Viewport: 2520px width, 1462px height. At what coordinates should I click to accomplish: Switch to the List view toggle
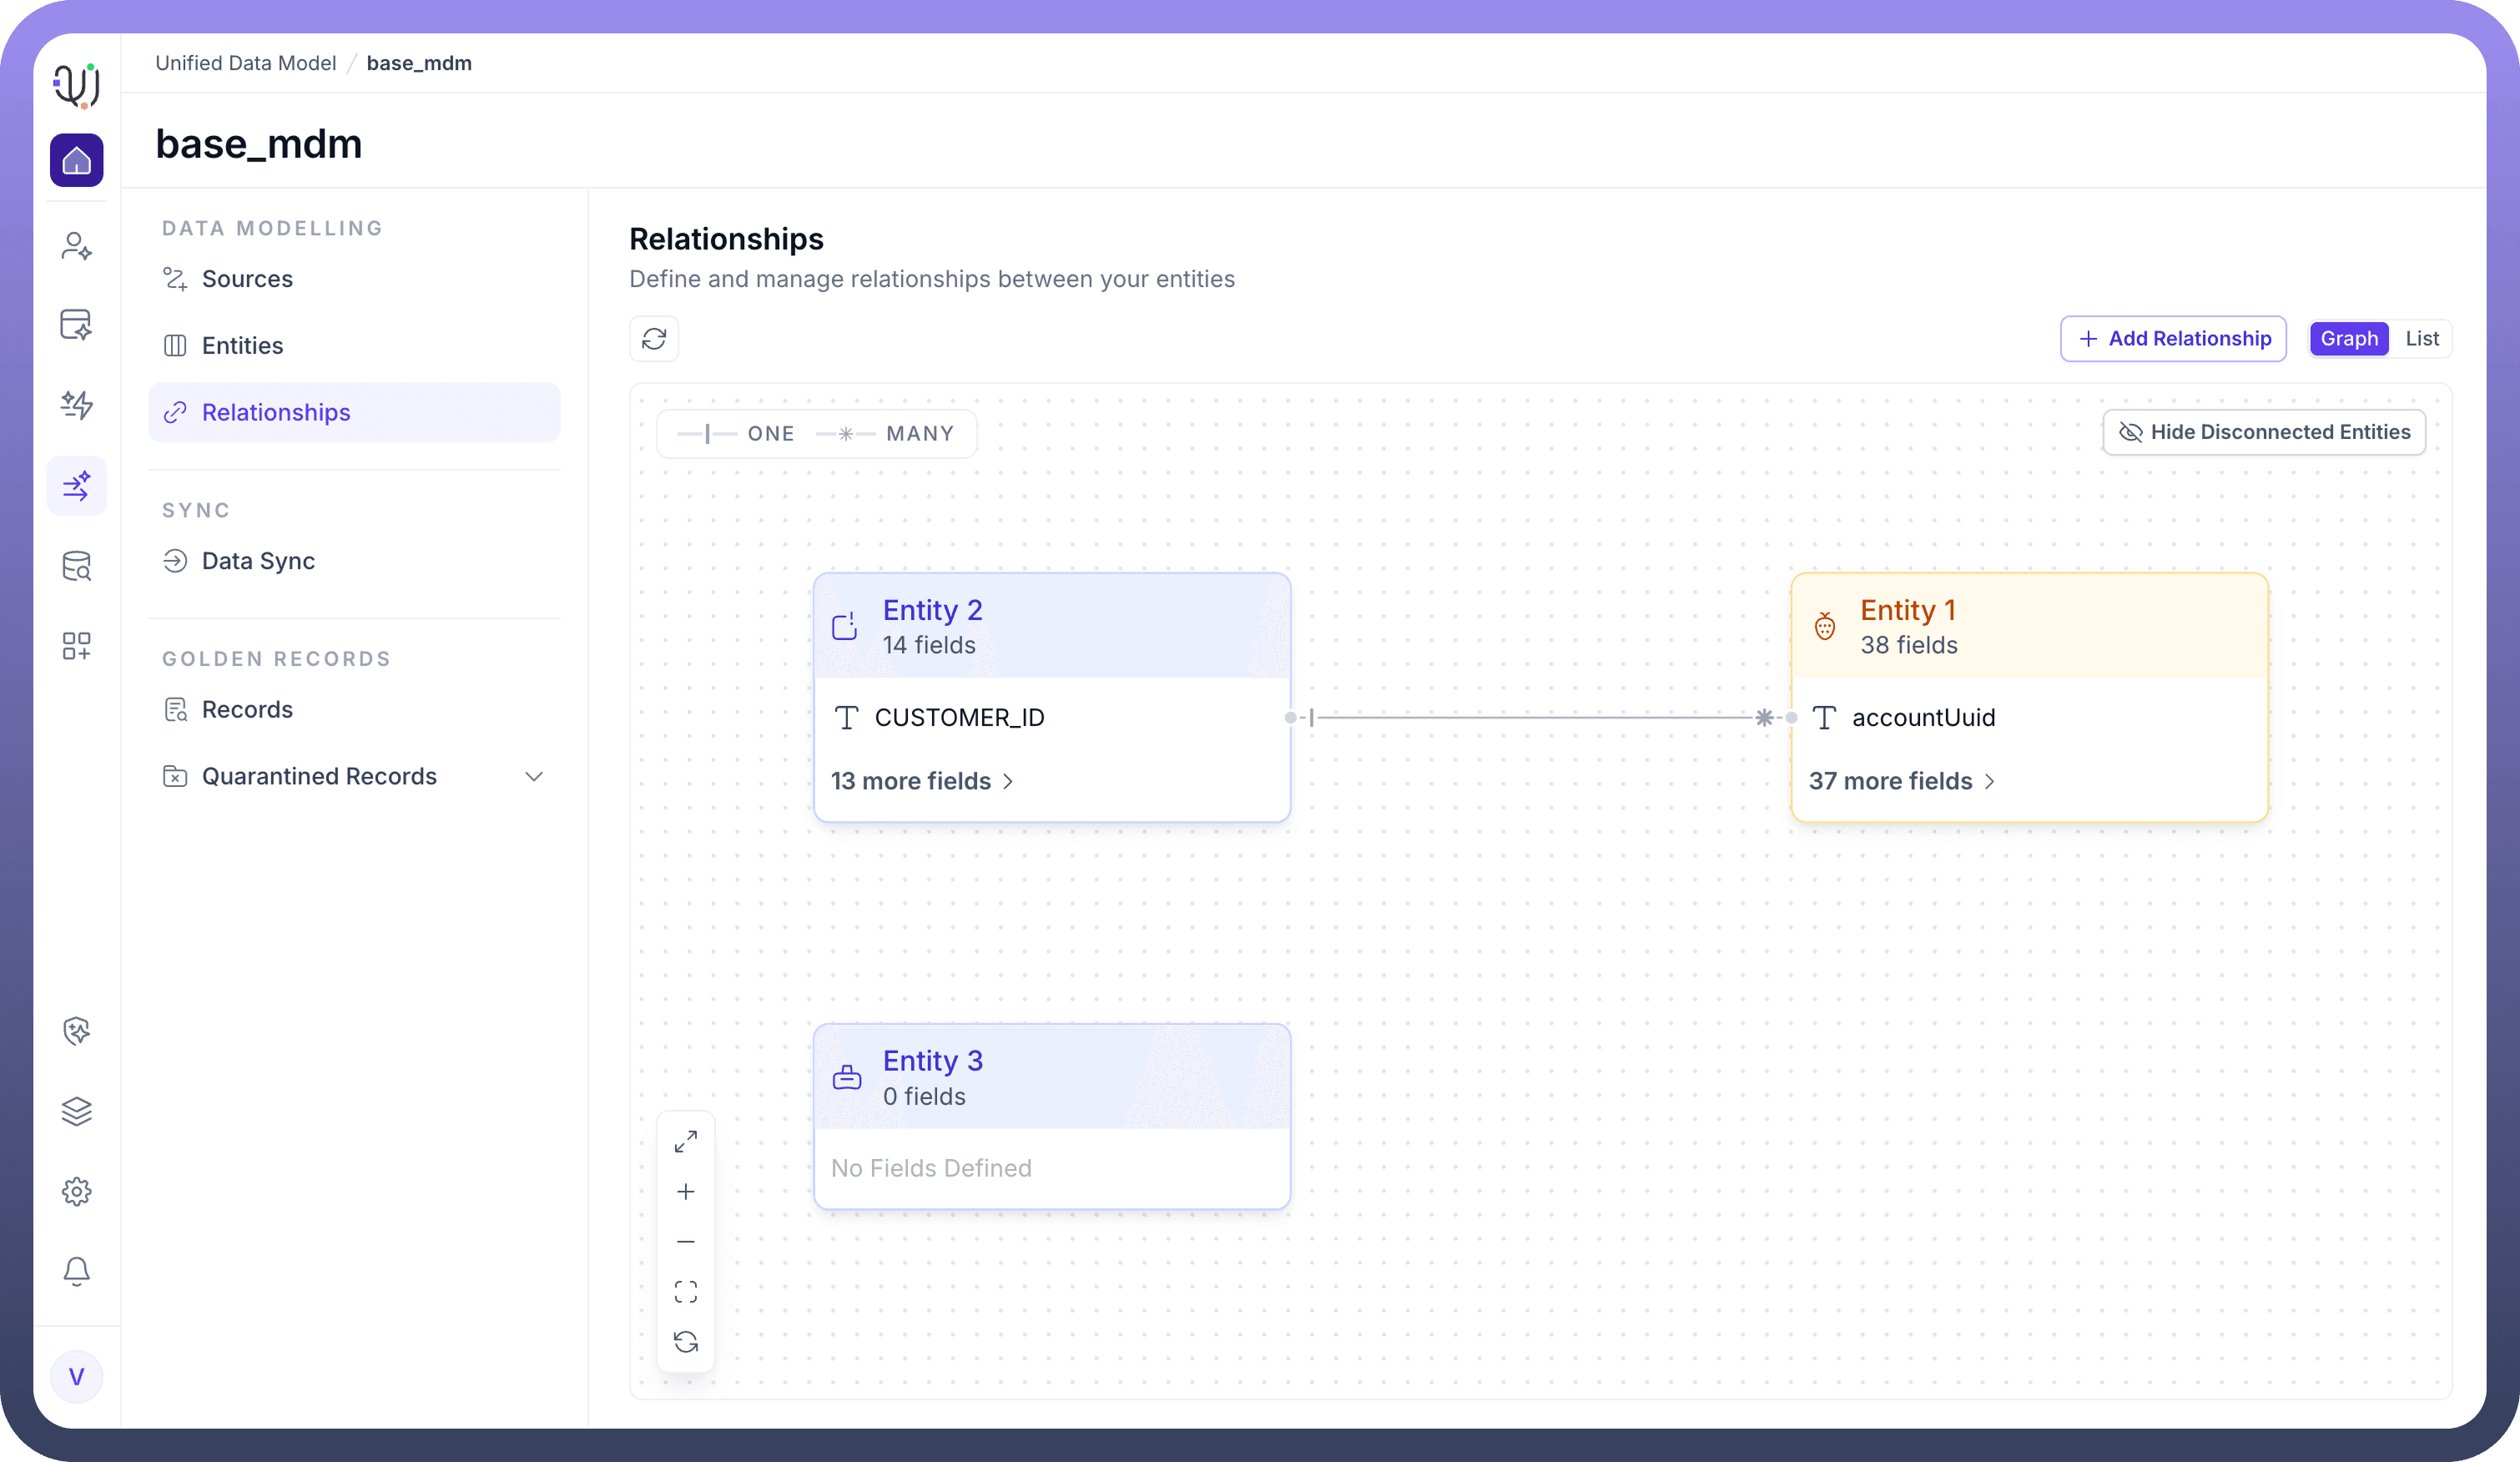click(2421, 339)
